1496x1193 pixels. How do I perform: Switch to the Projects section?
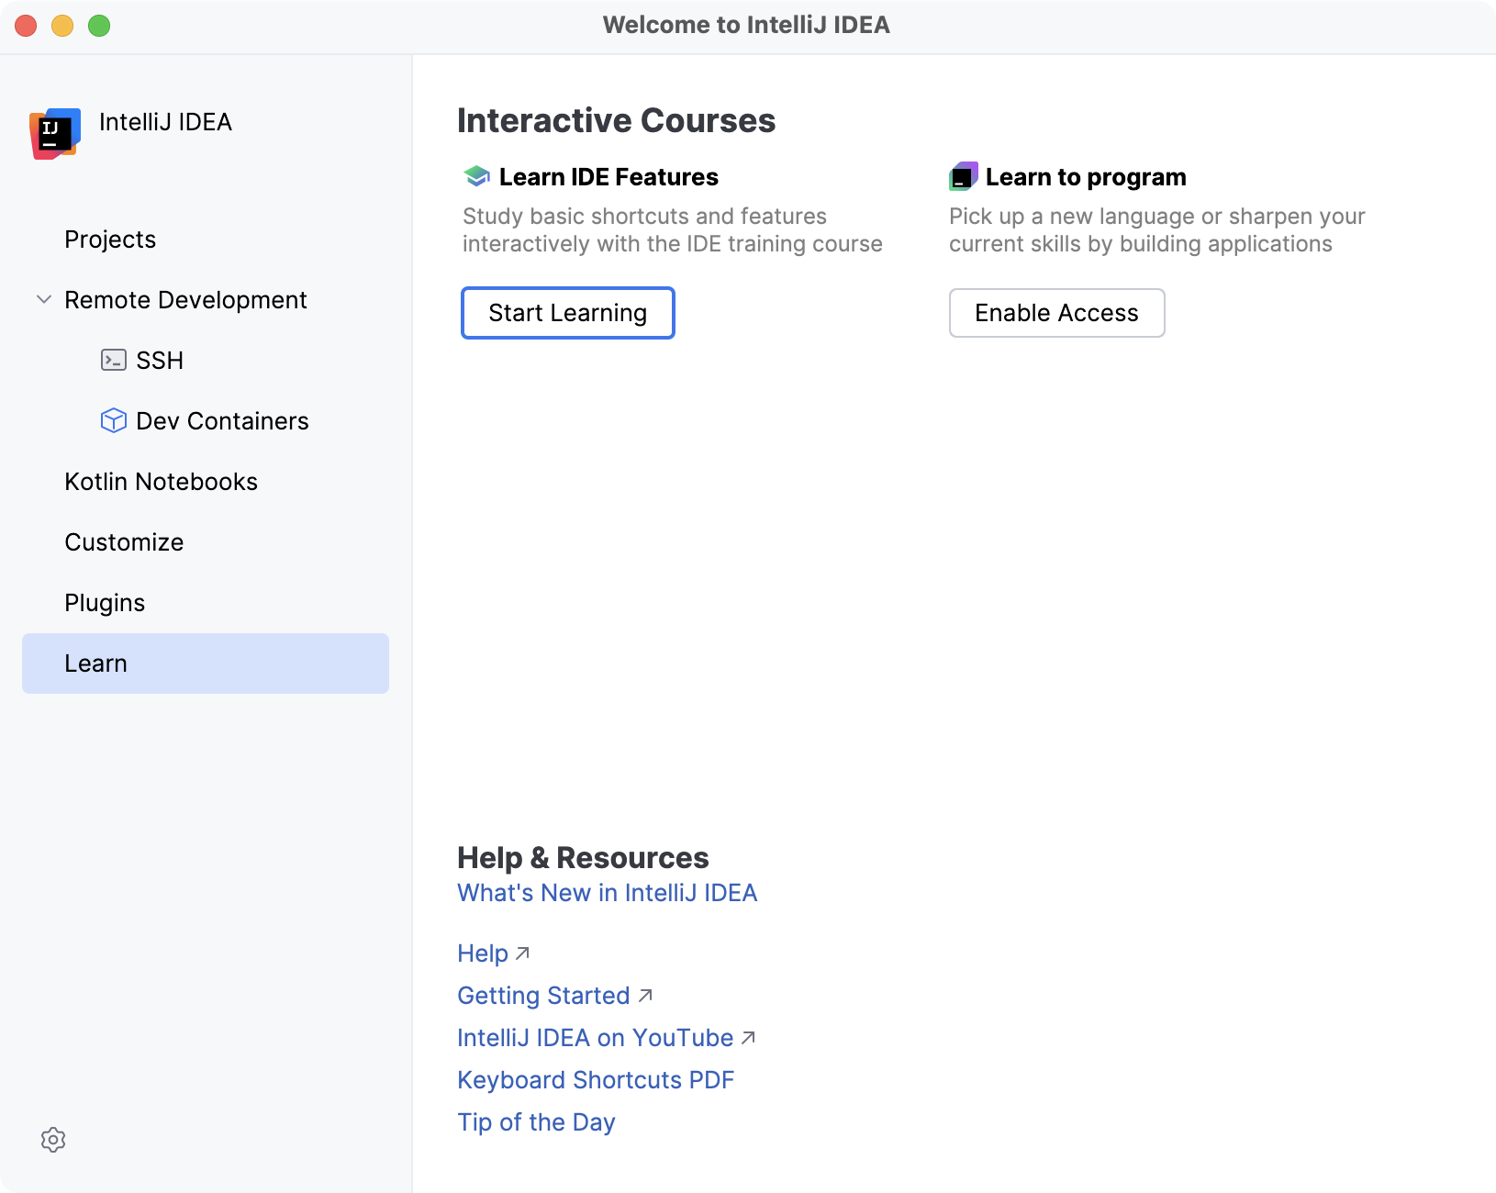[110, 239]
